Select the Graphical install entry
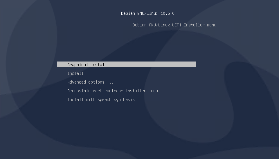The height and width of the screenshot is (159, 279). click(x=127, y=65)
